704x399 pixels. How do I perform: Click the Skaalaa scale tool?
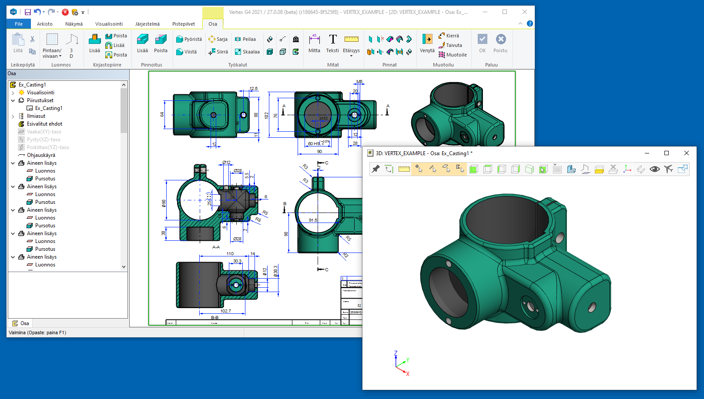coord(247,52)
